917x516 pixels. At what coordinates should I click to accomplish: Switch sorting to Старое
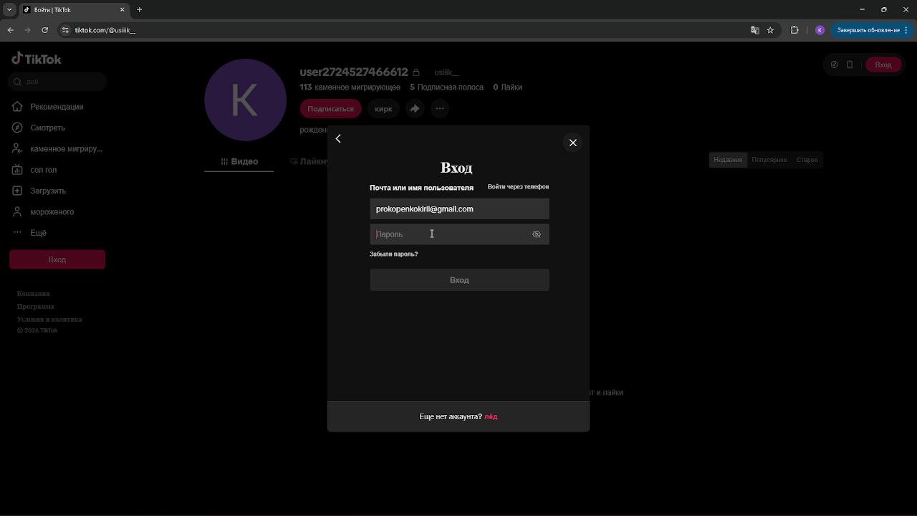pyautogui.click(x=807, y=159)
